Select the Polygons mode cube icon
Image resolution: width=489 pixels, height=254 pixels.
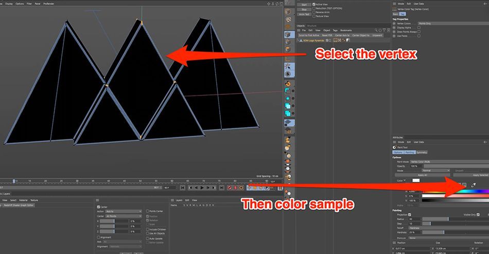288,49
